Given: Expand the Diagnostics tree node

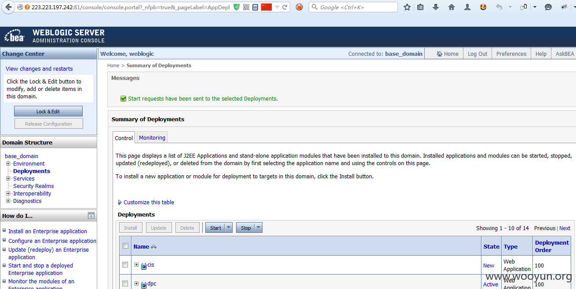Looking at the screenshot, I should [x=8, y=201].
